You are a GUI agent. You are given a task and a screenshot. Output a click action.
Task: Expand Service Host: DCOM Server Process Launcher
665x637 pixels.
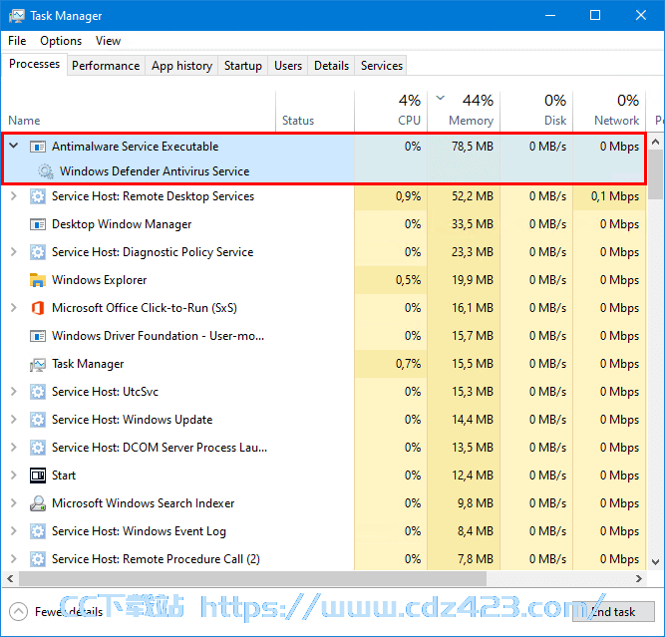click(x=14, y=448)
